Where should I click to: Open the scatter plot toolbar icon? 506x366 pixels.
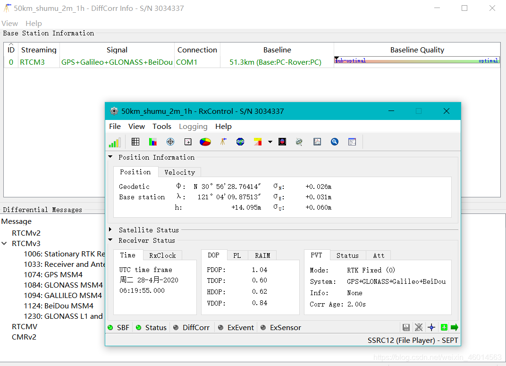click(188, 142)
